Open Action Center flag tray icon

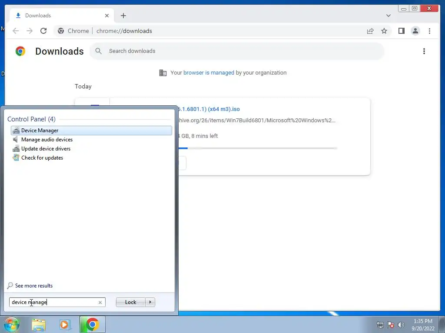pyautogui.click(x=391, y=324)
